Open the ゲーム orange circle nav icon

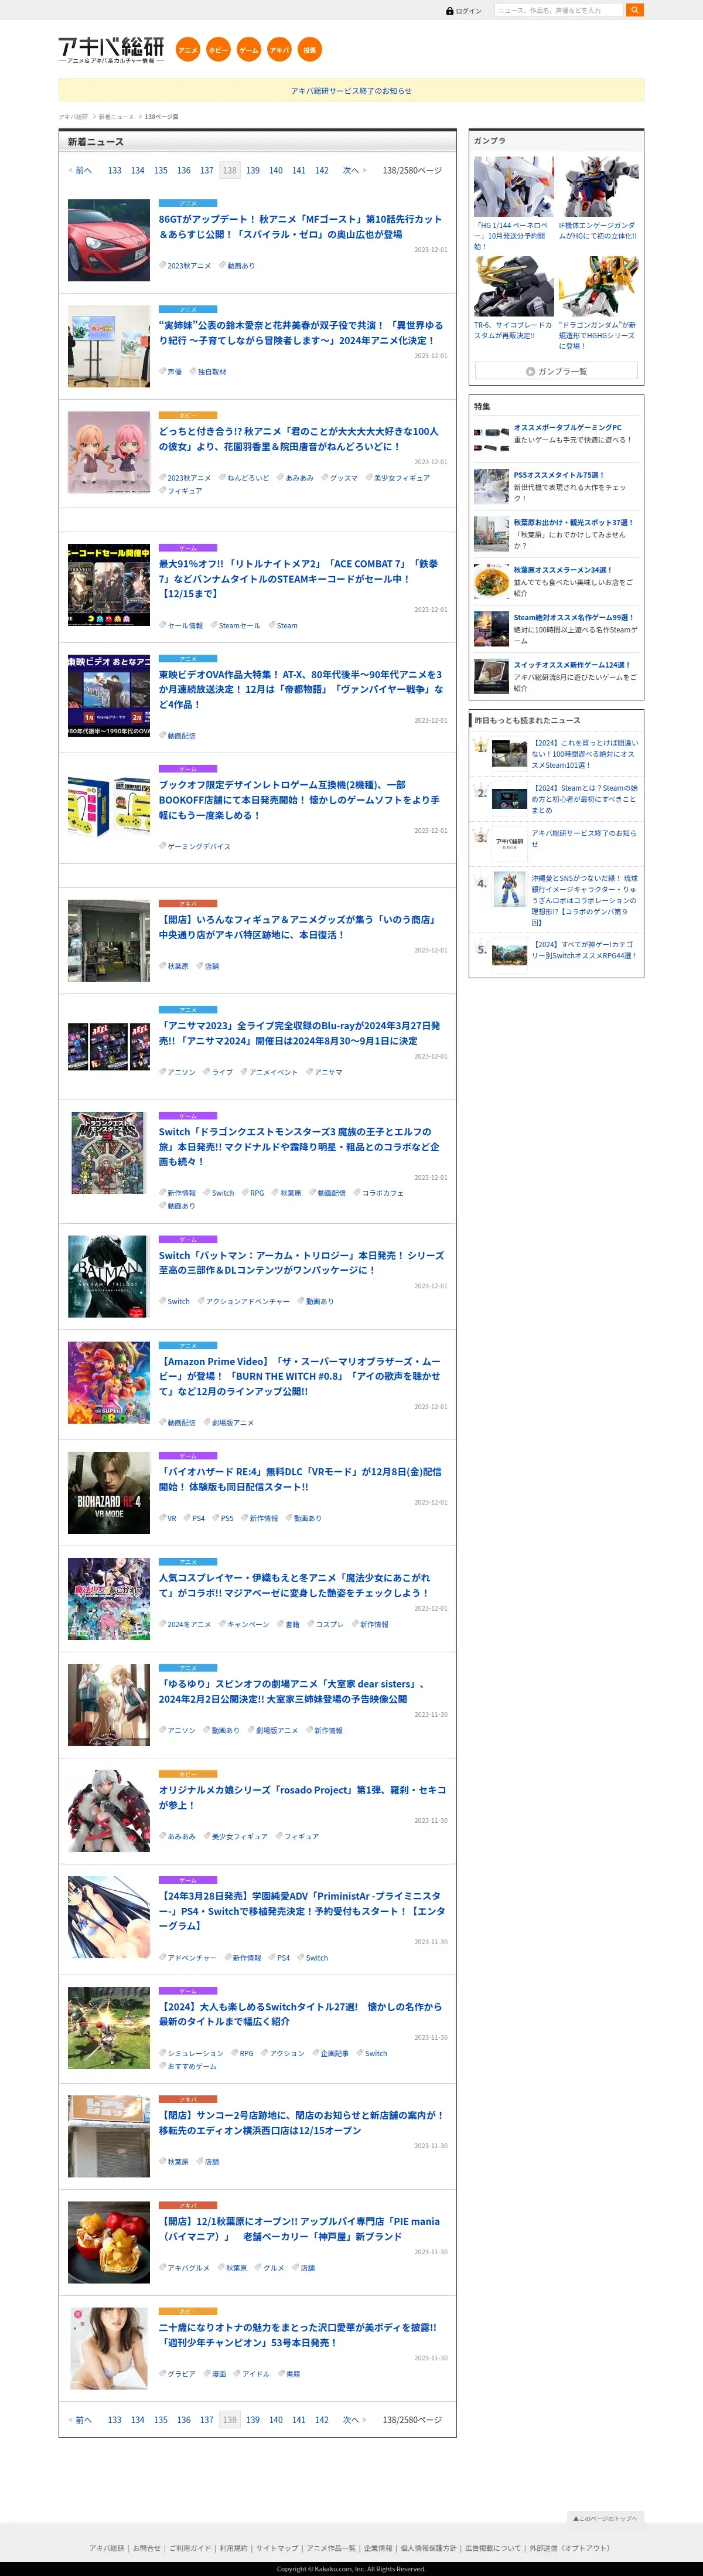pyautogui.click(x=249, y=50)
